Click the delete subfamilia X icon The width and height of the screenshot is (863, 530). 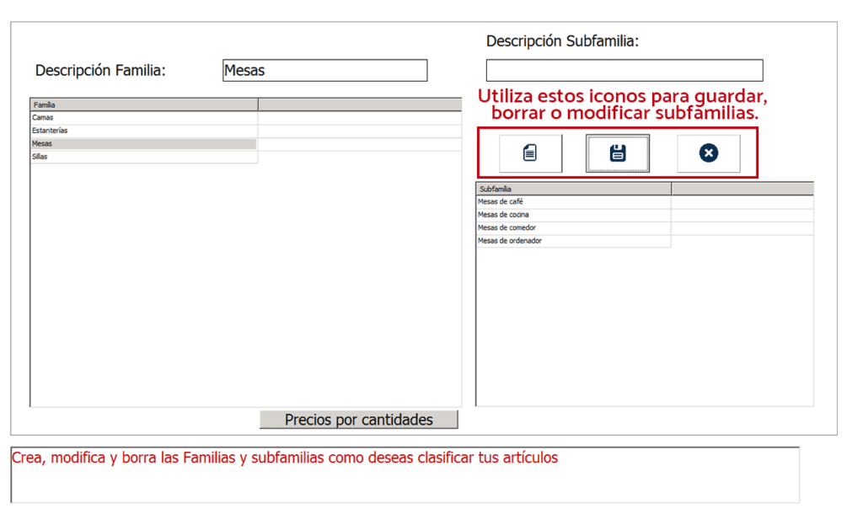click(x=708, y=153)
